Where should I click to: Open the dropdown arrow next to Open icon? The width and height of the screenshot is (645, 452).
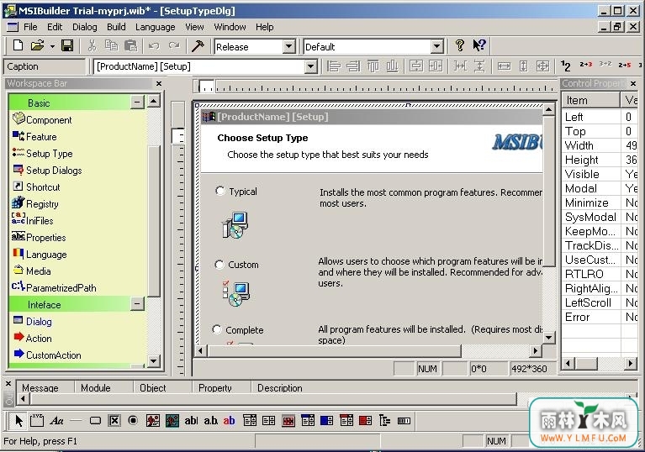click(52, 46)
